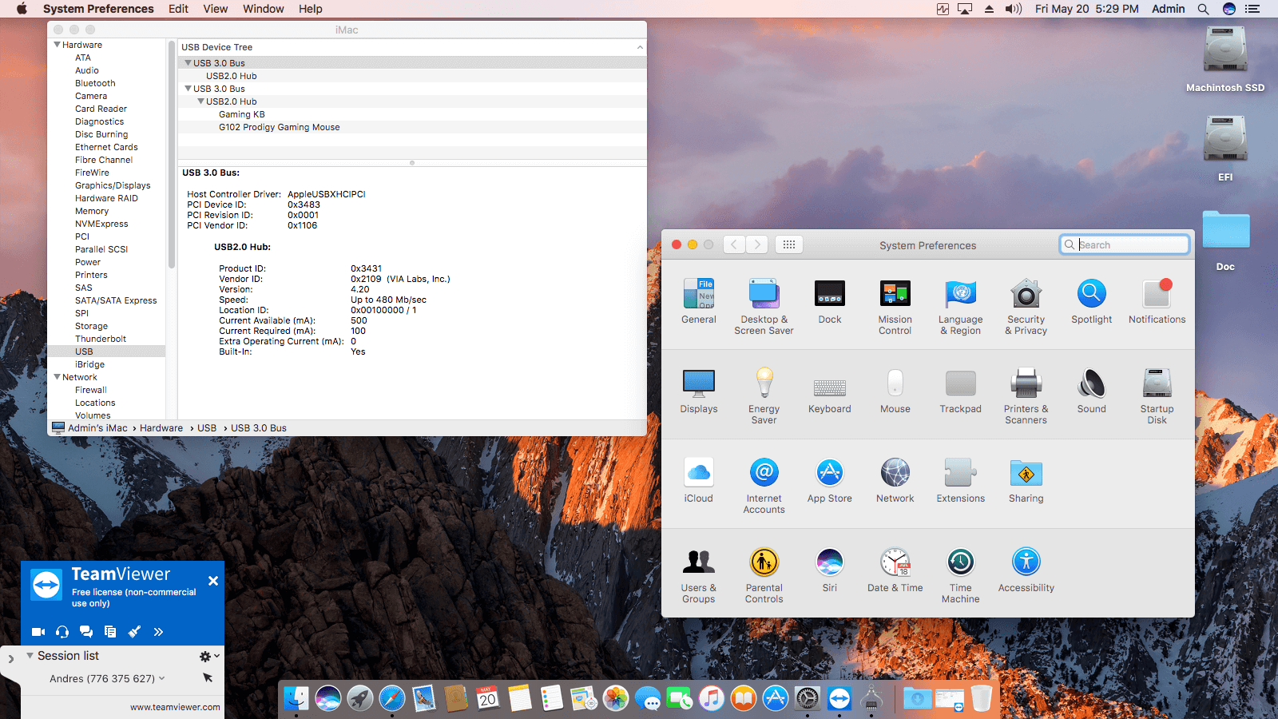Open TeamViewer file transfer
The height and width of the screenshot is (719, 1278).
(110, 631)
